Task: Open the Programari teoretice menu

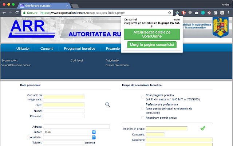Action: [x=79, y=49]
